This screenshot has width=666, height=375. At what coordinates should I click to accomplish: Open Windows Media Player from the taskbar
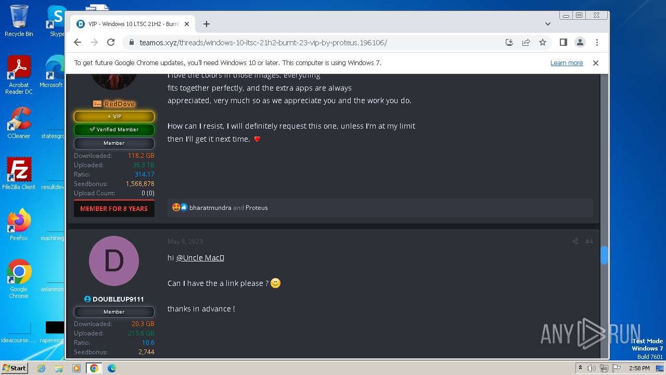[76, 368]
